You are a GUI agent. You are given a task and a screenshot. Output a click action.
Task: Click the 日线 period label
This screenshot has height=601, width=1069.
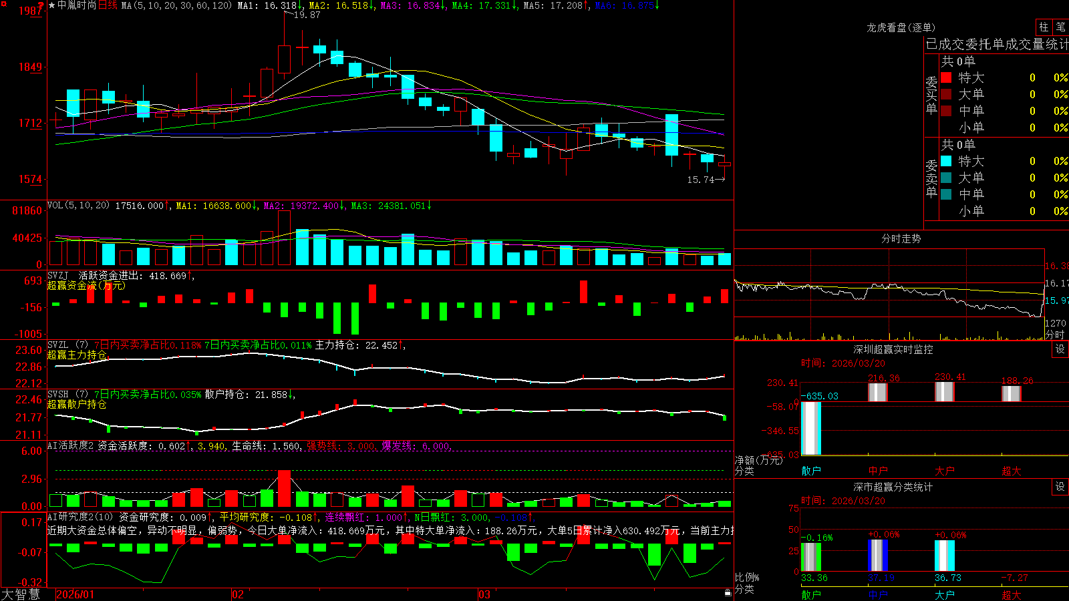tap(108, 5)
